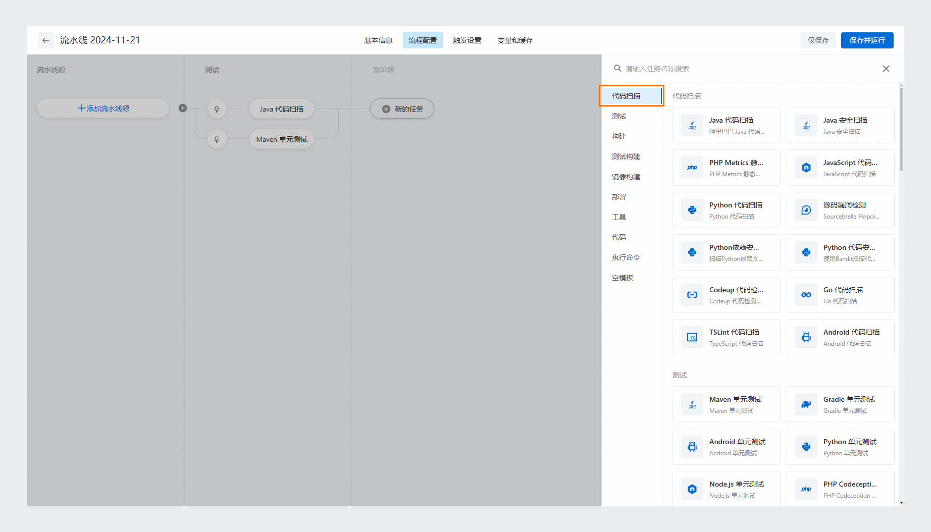
Task: Select the Go 代码扫描 task card title
Action: tap(843, 290)
